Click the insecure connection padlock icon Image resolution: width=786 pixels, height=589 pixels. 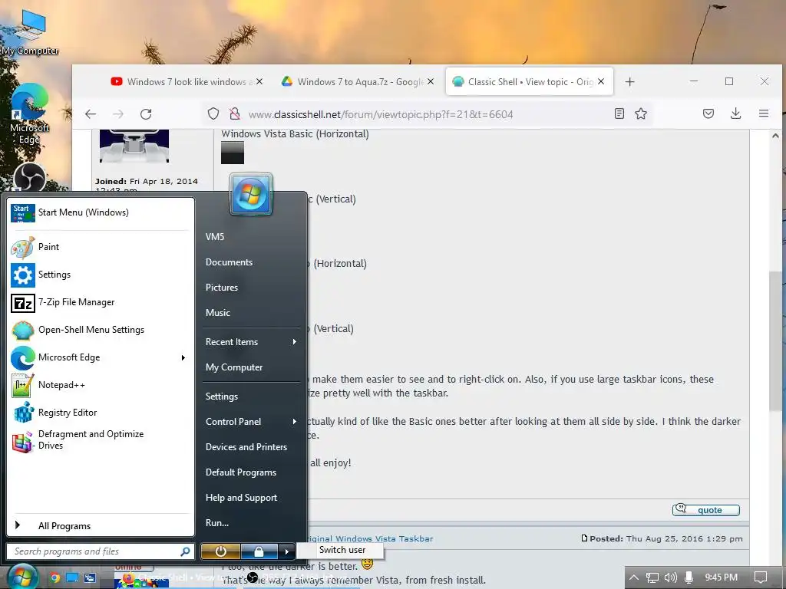click(234, 114)
